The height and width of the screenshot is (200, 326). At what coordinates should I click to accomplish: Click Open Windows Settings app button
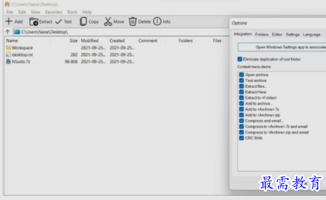point(282,47)
